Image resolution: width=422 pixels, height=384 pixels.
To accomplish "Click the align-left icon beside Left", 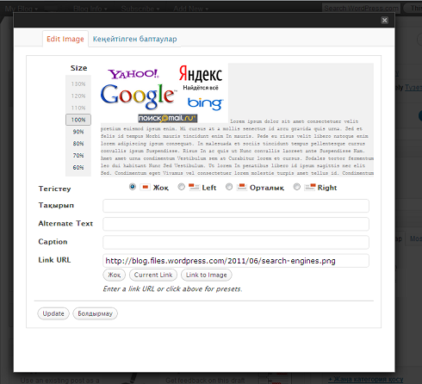I will click(194, 188).
